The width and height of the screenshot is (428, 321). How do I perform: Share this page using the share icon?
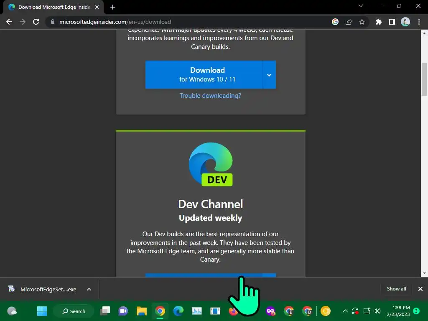[x=349, y=22]
